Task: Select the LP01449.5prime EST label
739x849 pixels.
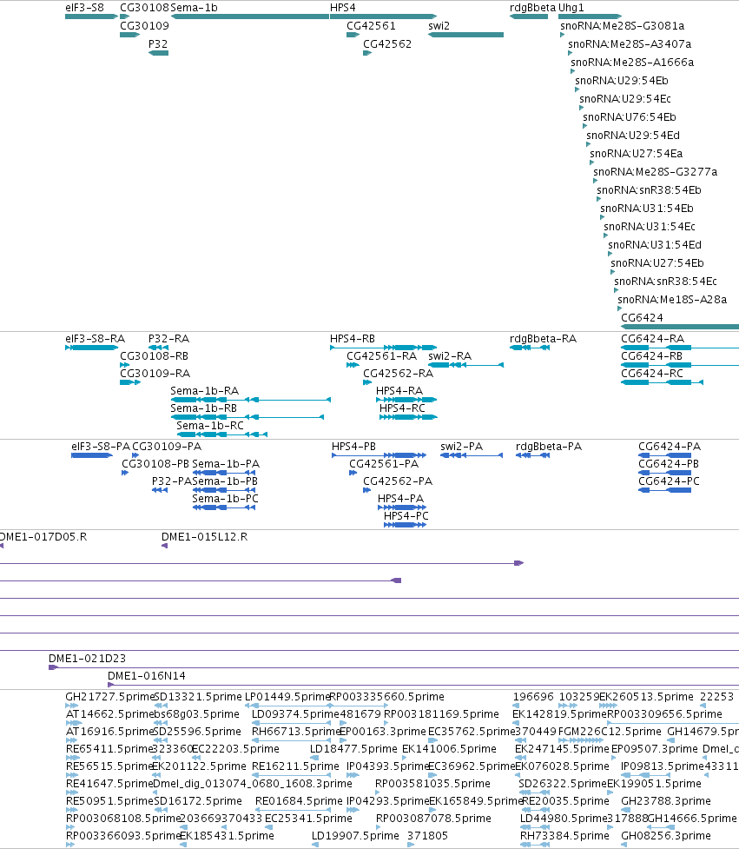Action: pyautogui.click(x=287, y=697)
